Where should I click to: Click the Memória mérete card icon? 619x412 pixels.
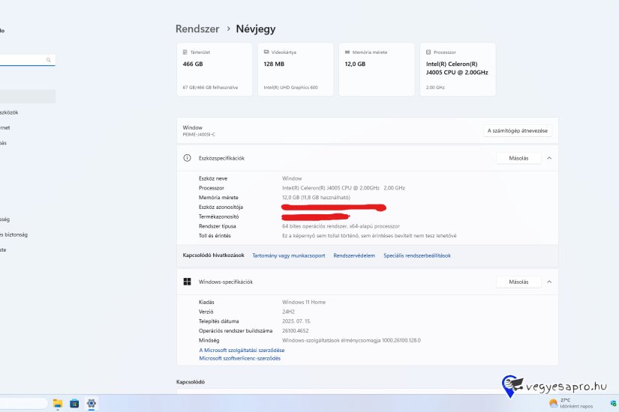[345, 52]
